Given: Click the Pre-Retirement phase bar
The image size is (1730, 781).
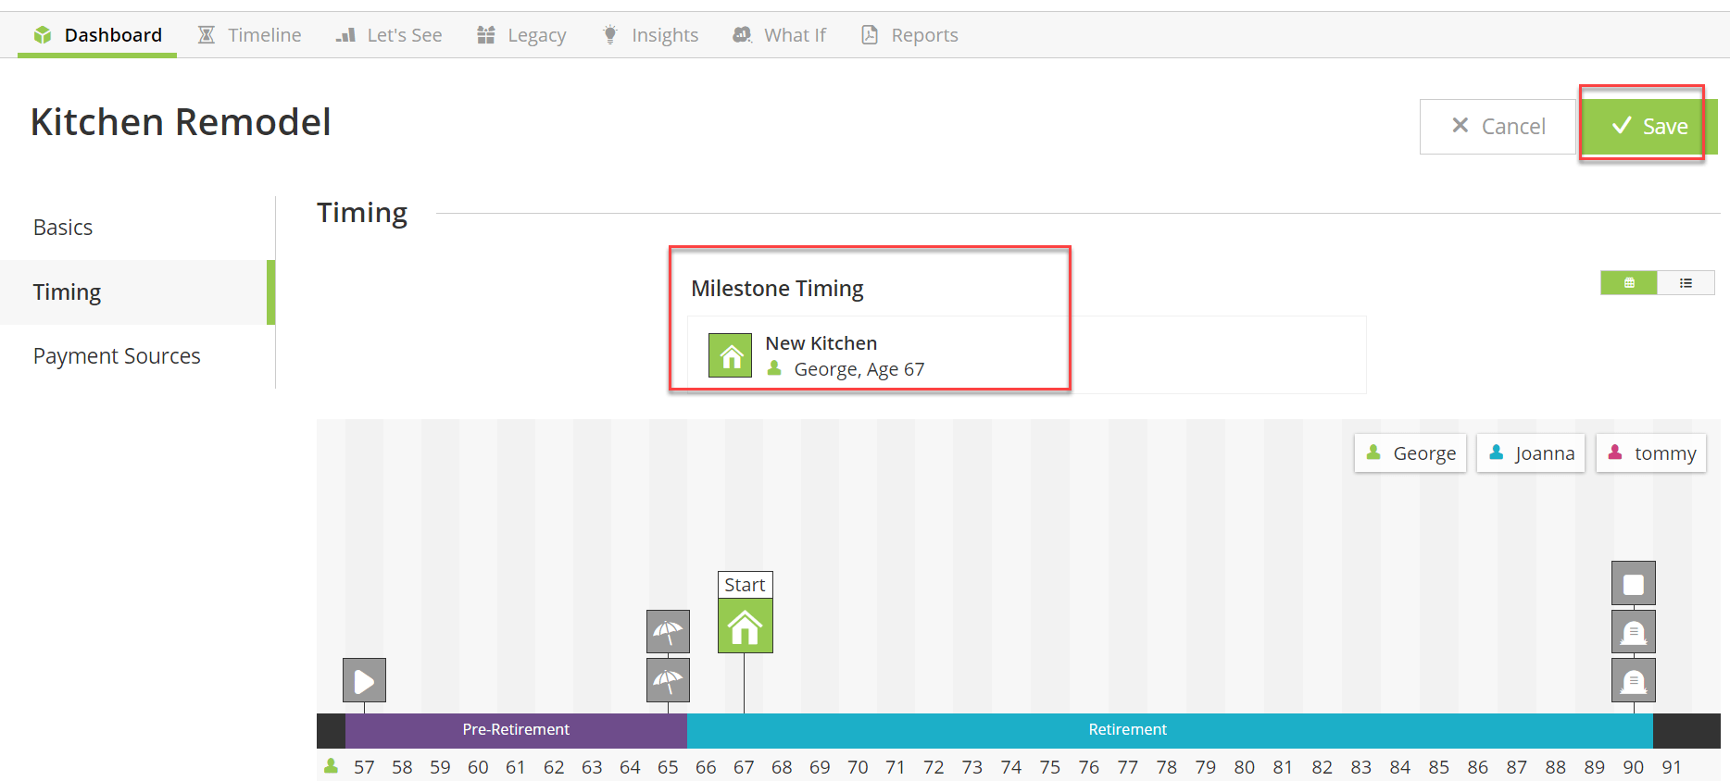Looking at the screenshot, I should click(516, 730).
